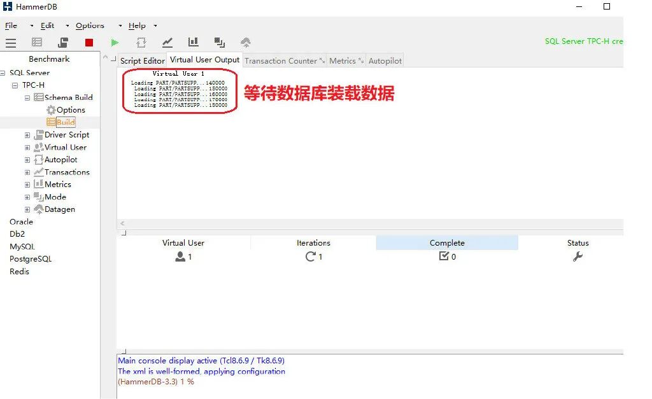652x399 pixels.
Task: Open Schema Build Options gear item
Action: (66, 109)
